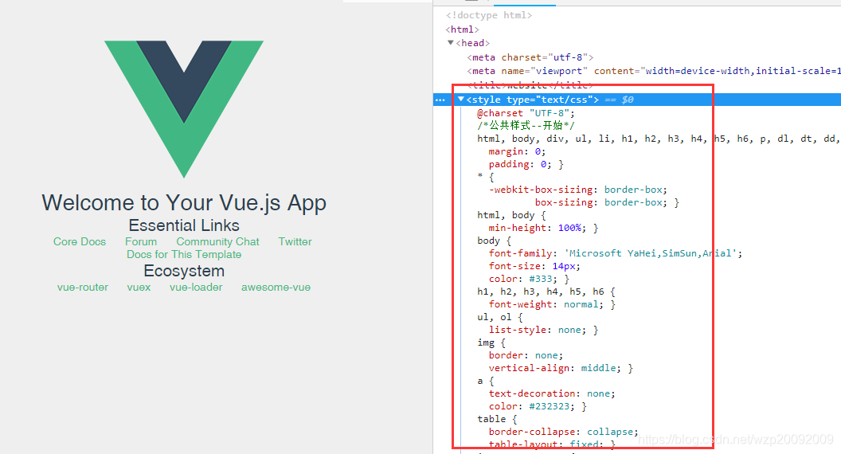
Task: Open the Twitter link
Action: coord(295,241)
